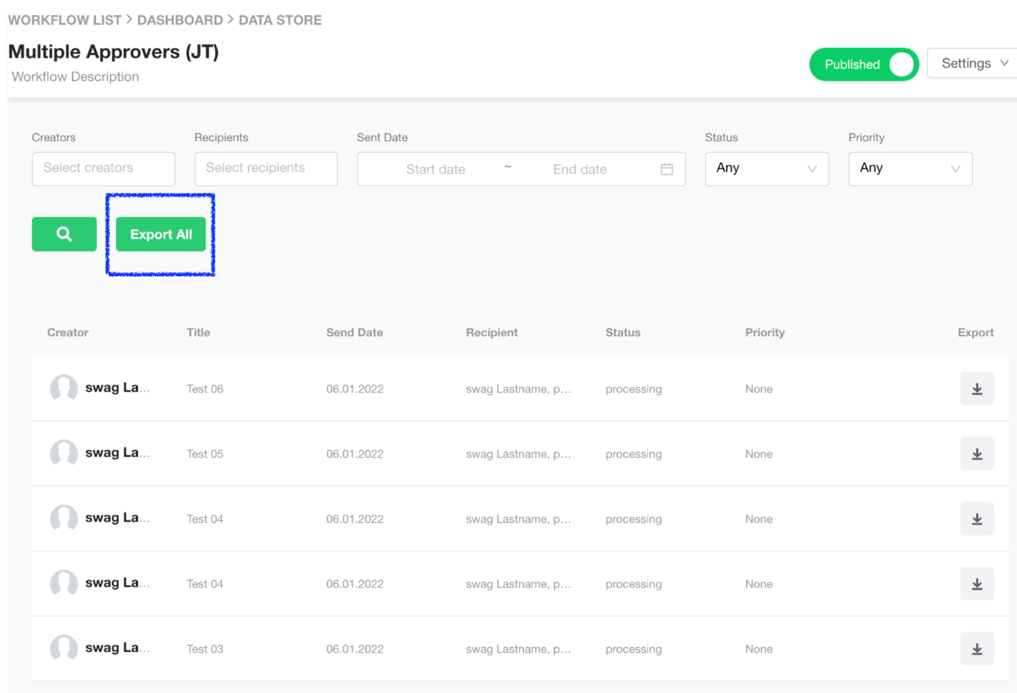
Task: Toggle the Published switch off
Action: click(x=864, y=64)
